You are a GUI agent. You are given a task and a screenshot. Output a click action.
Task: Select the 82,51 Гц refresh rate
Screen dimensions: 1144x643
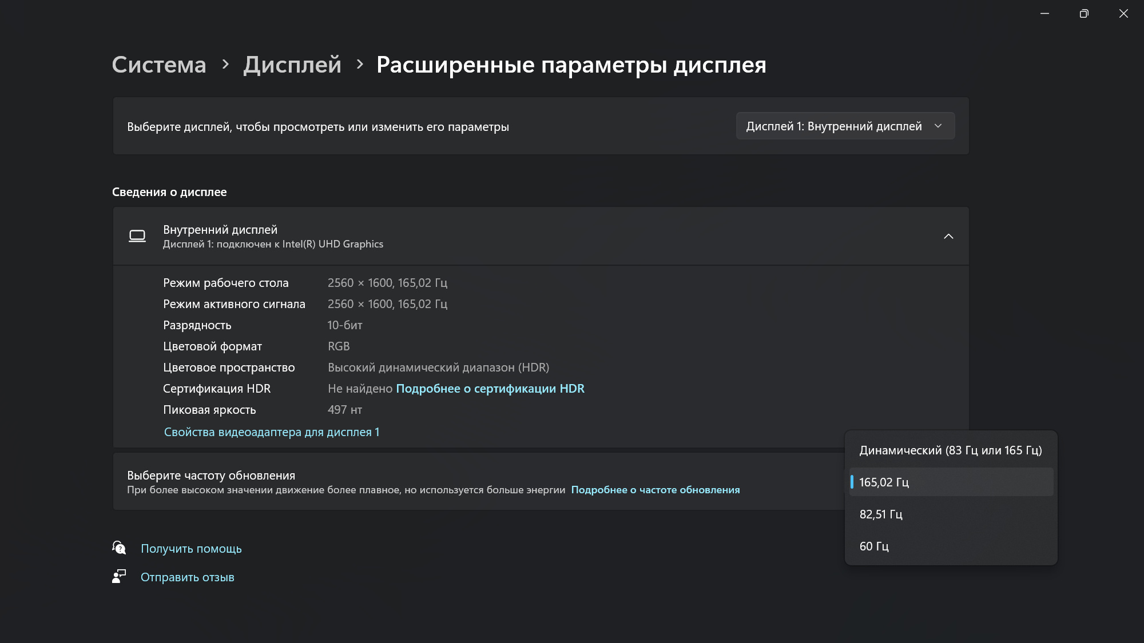tap(950, 514)
